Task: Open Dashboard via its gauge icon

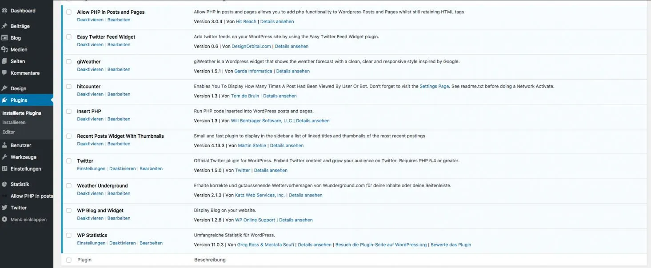Action: point(4,10)
